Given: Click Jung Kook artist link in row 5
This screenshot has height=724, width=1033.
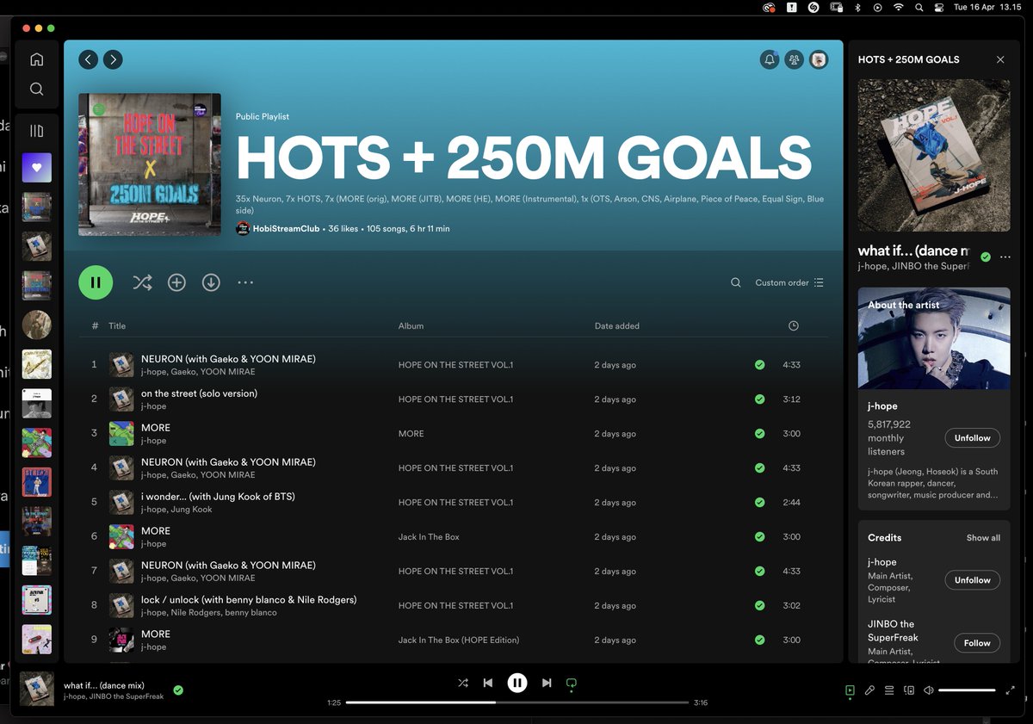Looking at the screenshot, I should pyautogui.click(x=192, y=510).
